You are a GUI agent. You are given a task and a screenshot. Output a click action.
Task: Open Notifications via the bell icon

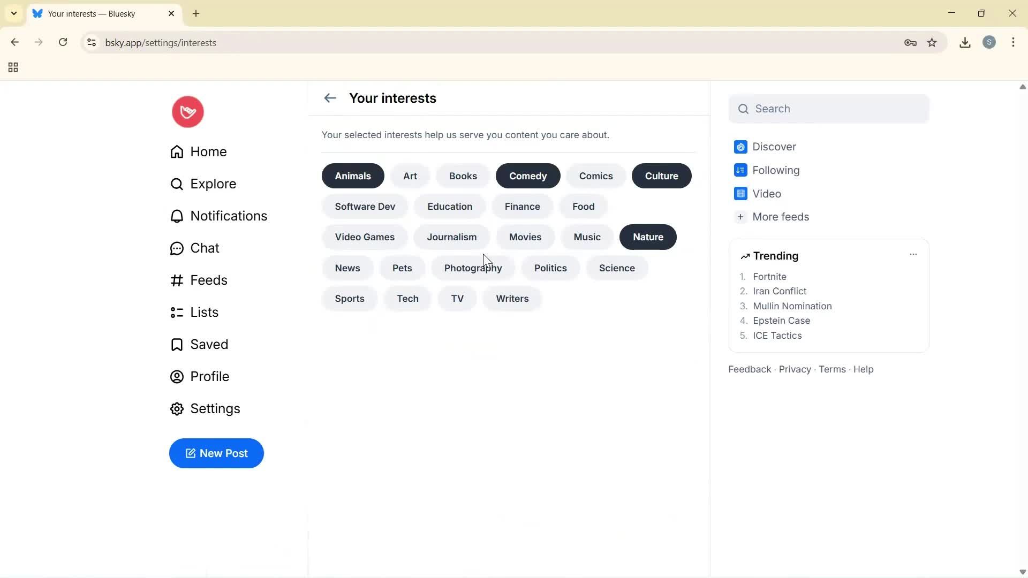[x=229, y=216]
